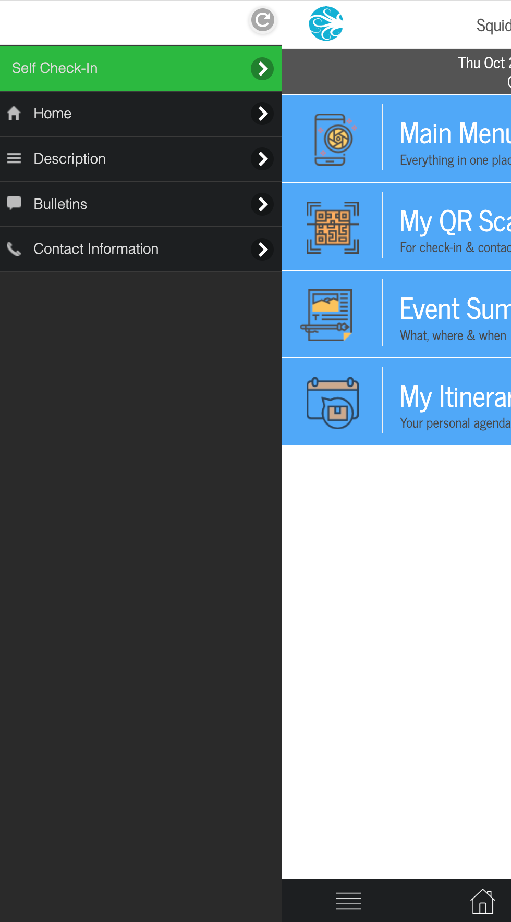Image resolution: width=511 pixels, height=922 pixels.
Task: Click the 'For check-in & contact' subtitle
Action: (455, 248)
